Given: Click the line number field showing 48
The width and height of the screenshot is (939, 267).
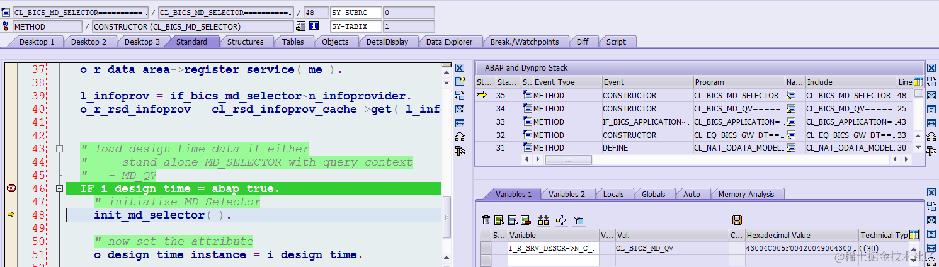Looking at the screenshot, I should [x=316, y=13].
